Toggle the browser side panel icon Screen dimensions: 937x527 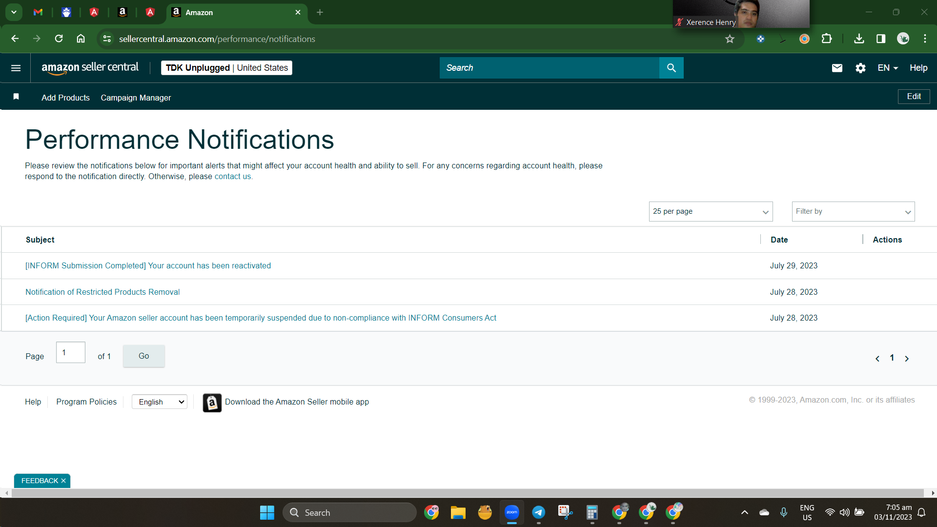coord(881,39)
